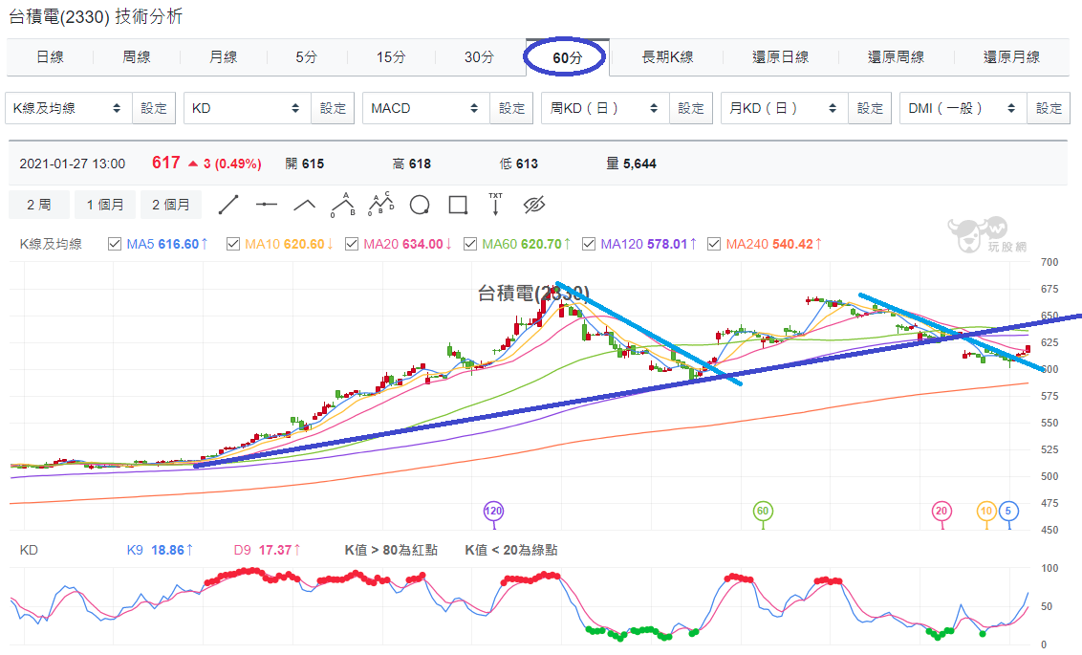Select the circle drawing tool
Viewport: 1082px width, 655px height.
(x=420, y=205)
